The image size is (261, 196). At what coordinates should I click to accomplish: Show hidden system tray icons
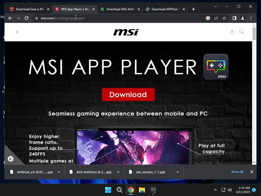point(215,190)
